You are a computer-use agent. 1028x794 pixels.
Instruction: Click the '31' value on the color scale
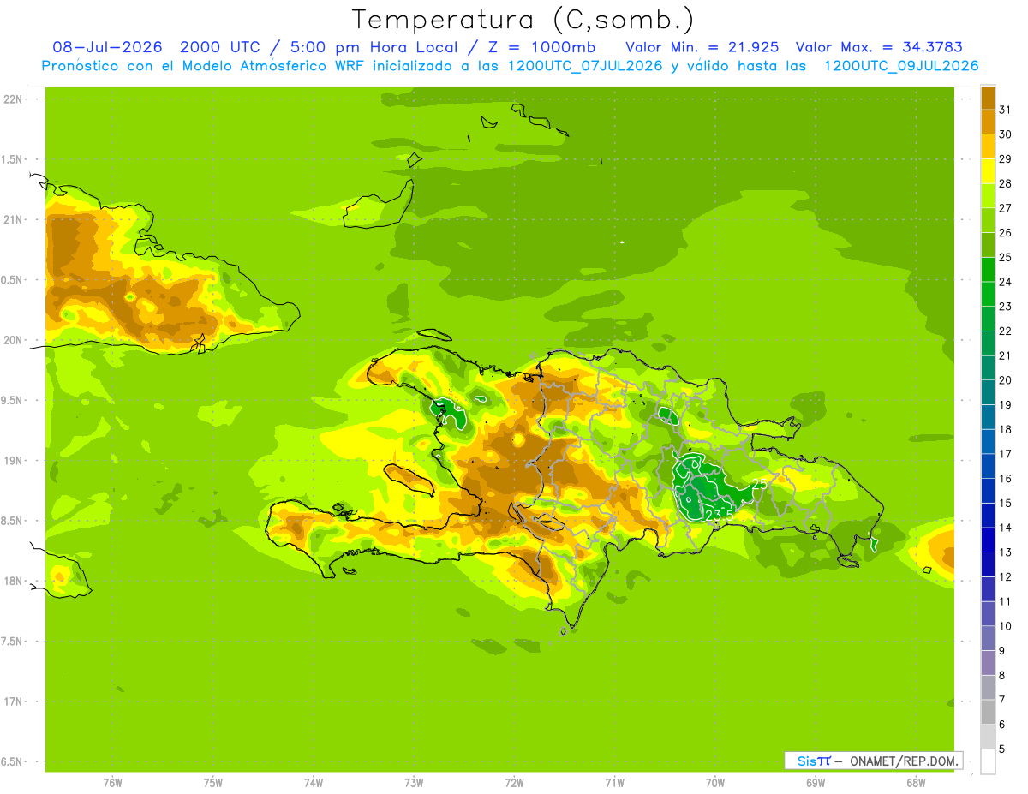[x=1006, y=110]
